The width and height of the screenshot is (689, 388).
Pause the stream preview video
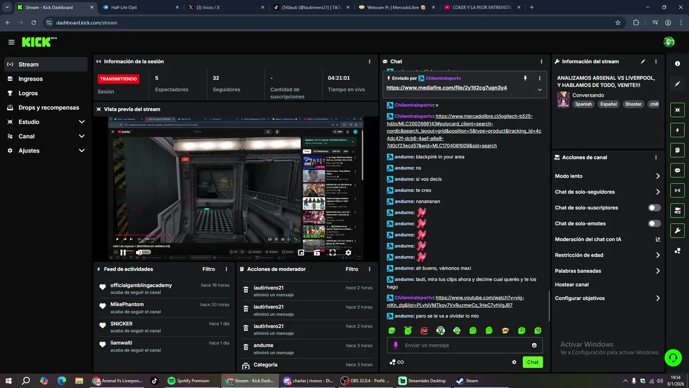[x=123, y=252]
